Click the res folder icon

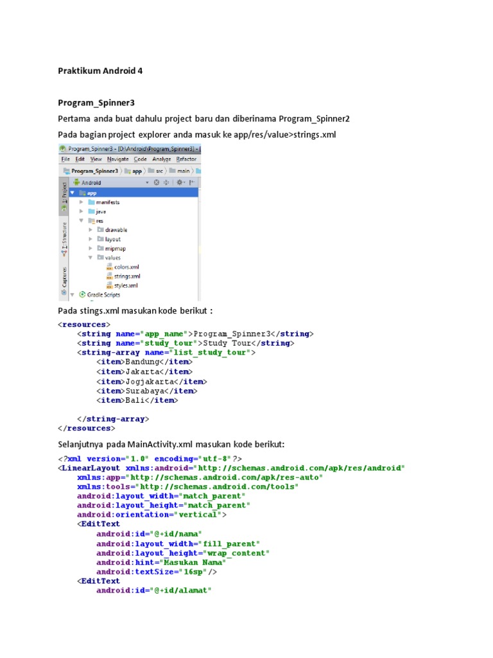[x=91, y=220]
